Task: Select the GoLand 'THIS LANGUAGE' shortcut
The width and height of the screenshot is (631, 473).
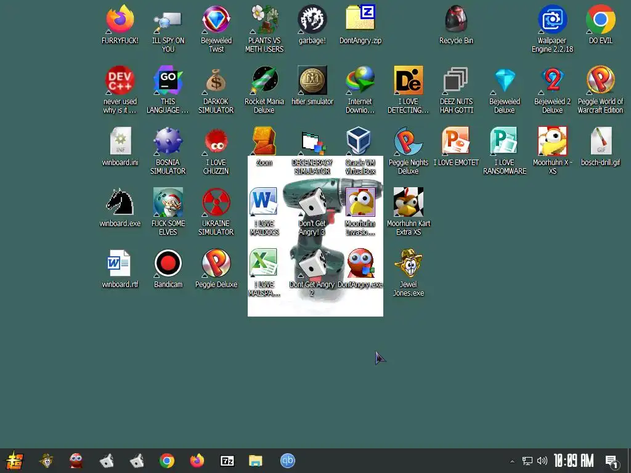Action: 168,90
